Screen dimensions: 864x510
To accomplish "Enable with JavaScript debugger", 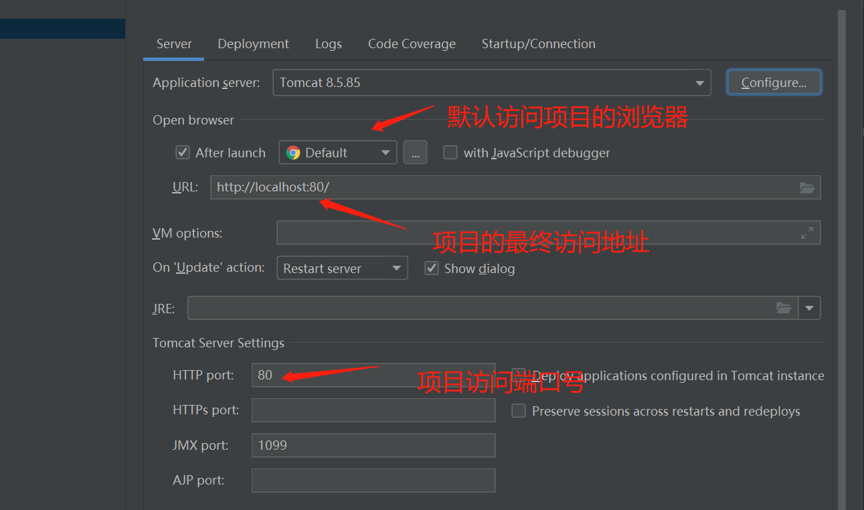I will (x=450, y=153).
